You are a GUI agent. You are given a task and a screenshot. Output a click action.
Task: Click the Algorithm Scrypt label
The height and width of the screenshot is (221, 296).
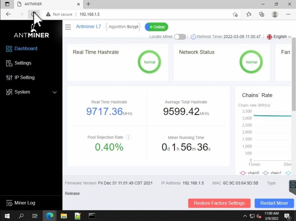coord(123,27)
